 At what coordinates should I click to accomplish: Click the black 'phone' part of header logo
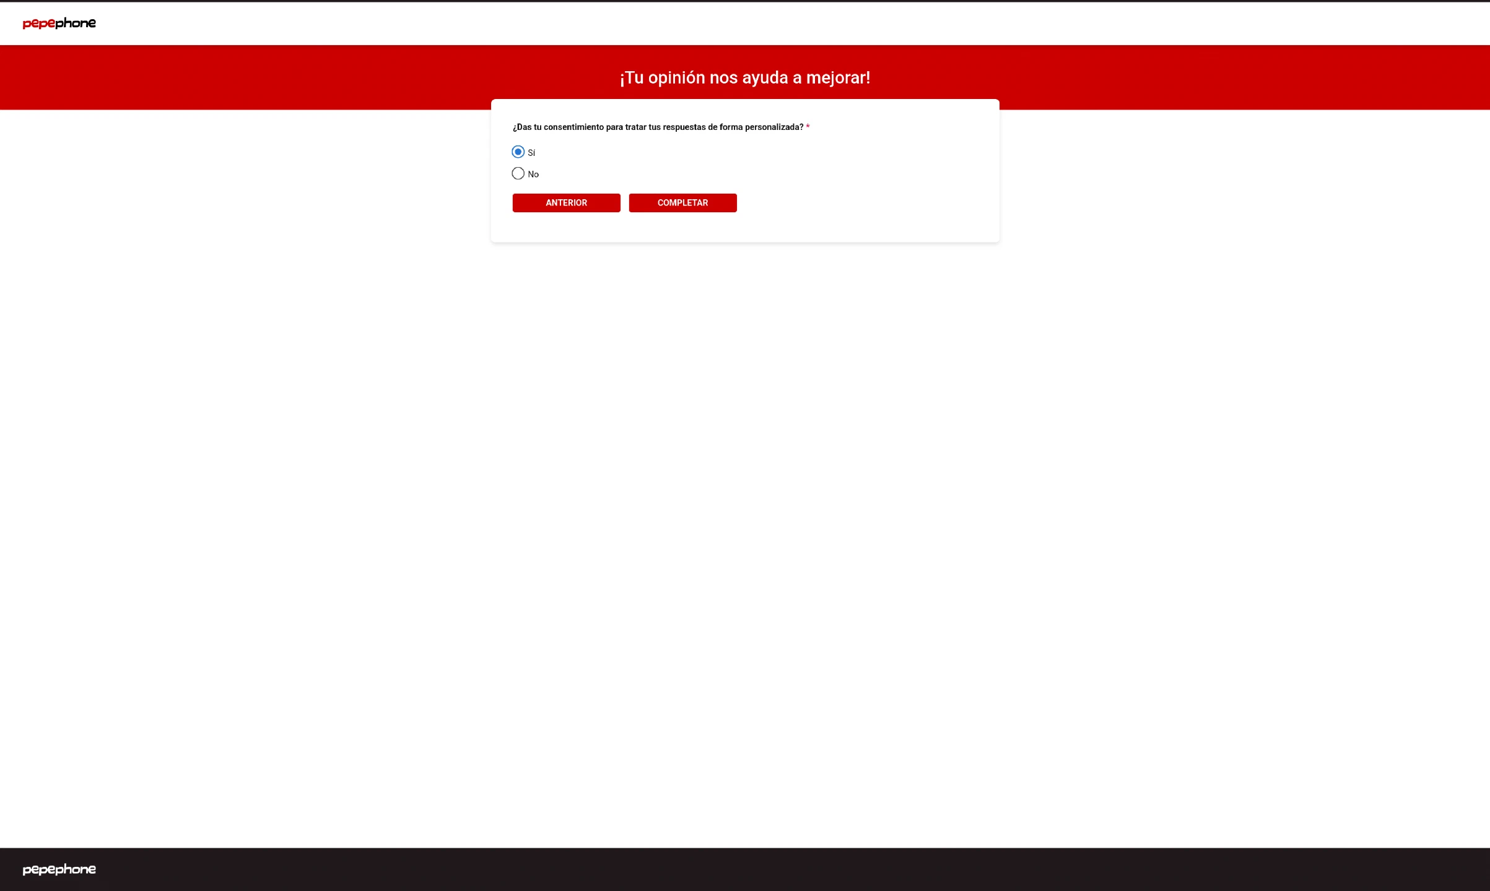76,23
